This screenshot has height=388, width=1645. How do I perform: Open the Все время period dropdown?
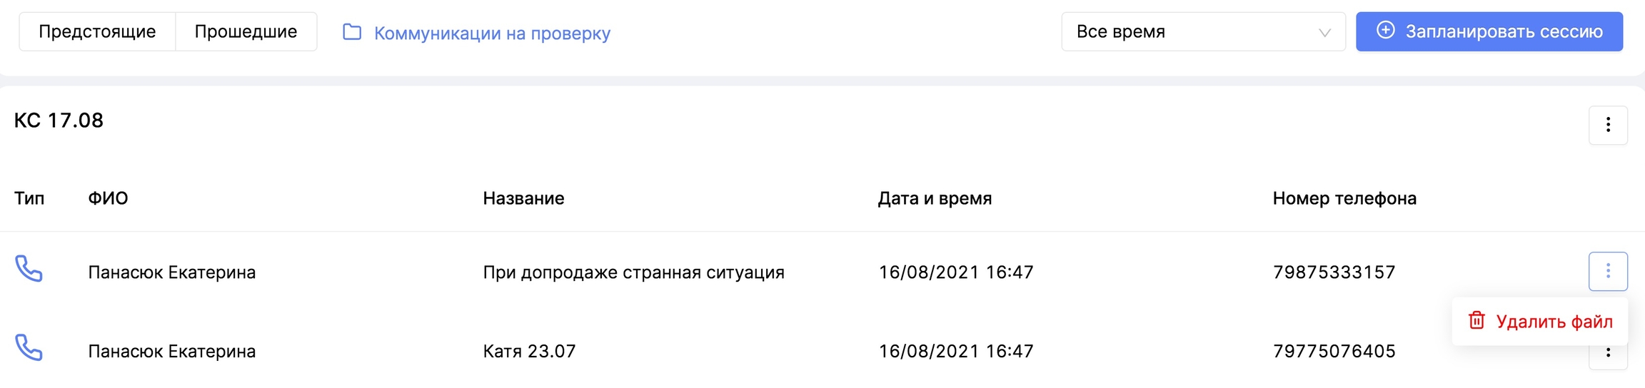point(1202,31)
